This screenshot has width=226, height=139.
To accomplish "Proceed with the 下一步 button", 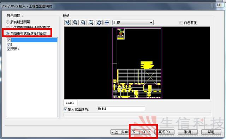I will coord(141,132).
